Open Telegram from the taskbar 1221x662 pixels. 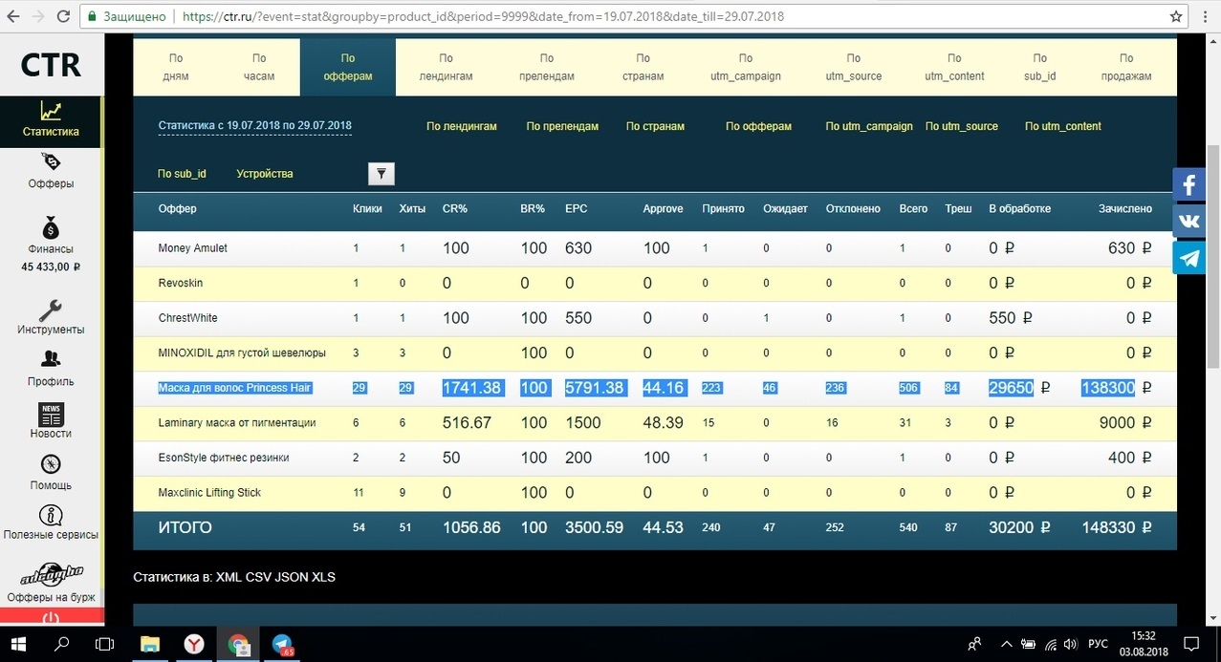click(282, 644)
